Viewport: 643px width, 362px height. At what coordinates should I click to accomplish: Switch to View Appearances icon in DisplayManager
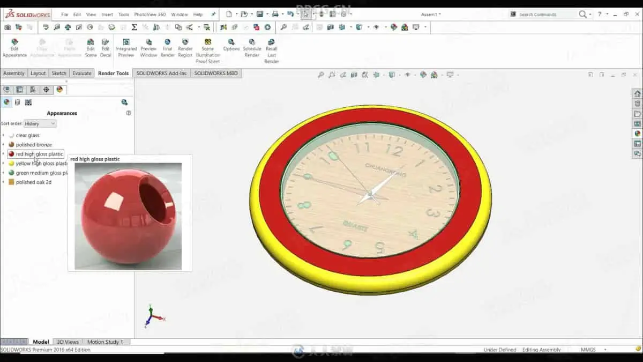6,102
